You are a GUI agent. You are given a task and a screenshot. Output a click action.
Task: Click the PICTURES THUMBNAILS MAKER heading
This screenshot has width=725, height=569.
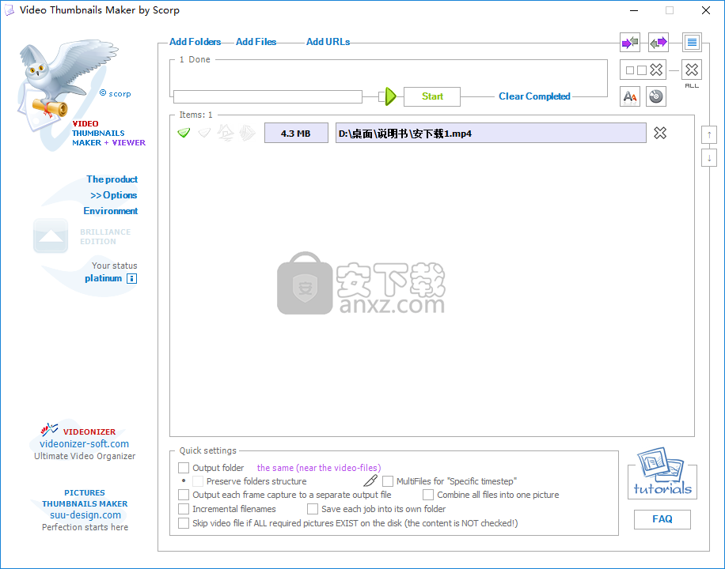(x=85, y=499)
